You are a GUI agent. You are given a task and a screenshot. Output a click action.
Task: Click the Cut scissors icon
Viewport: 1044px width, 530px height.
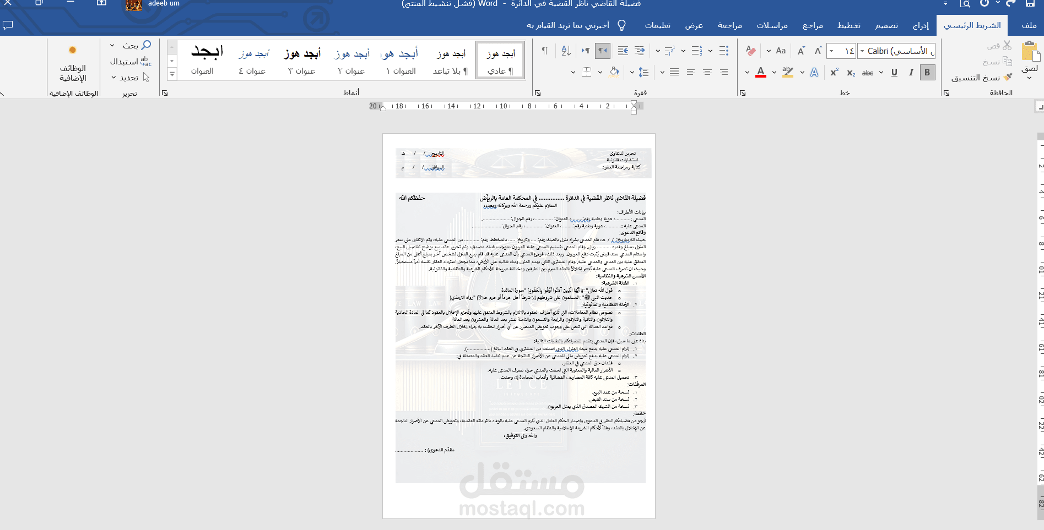tap(1007, 45)
